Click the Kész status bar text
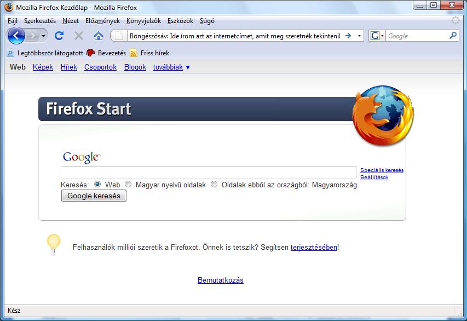 (x=14, y=311)
